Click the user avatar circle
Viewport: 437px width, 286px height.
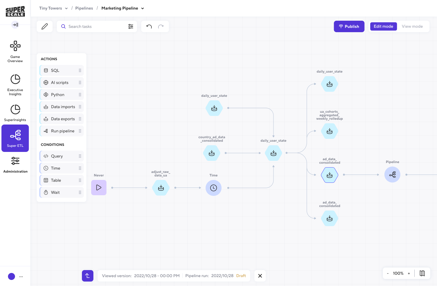(11, 276)
